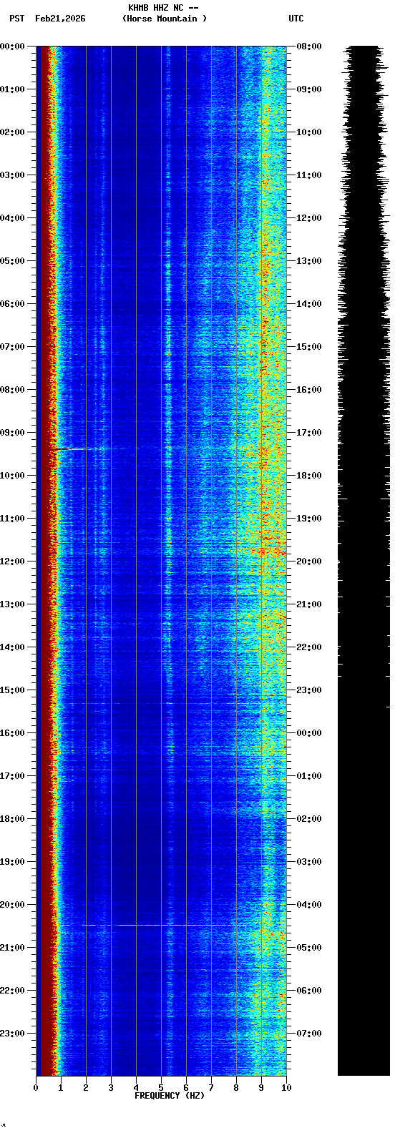Select the 14:00 label on PST axis
This screenshot has width=395, height=1133.
pos(13,647)
